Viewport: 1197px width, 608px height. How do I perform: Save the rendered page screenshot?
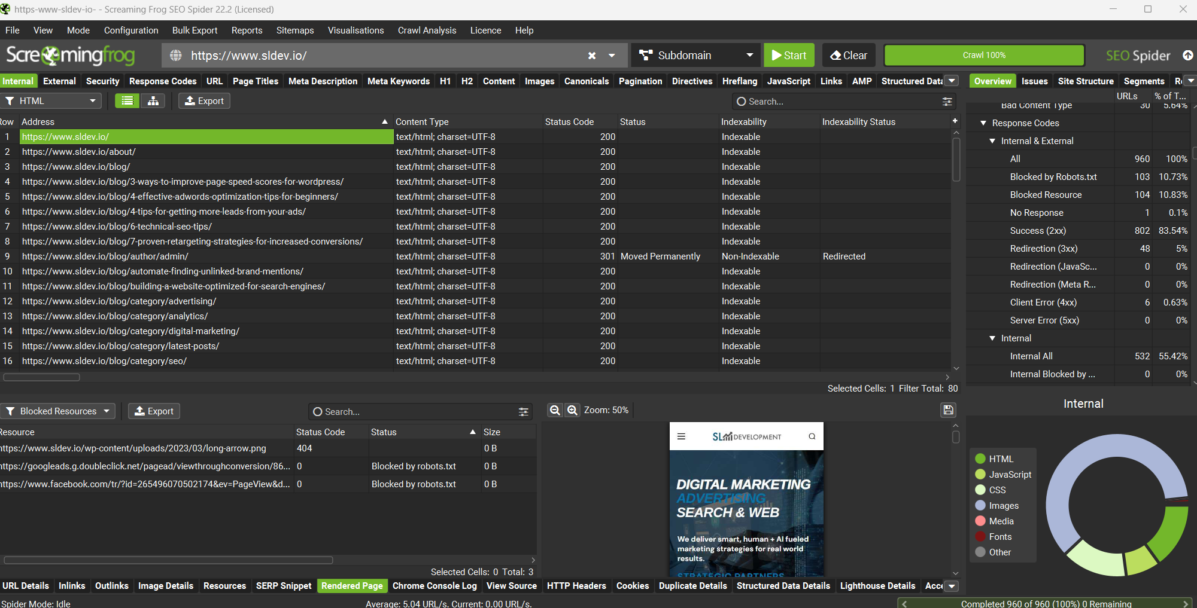point(948,410)
